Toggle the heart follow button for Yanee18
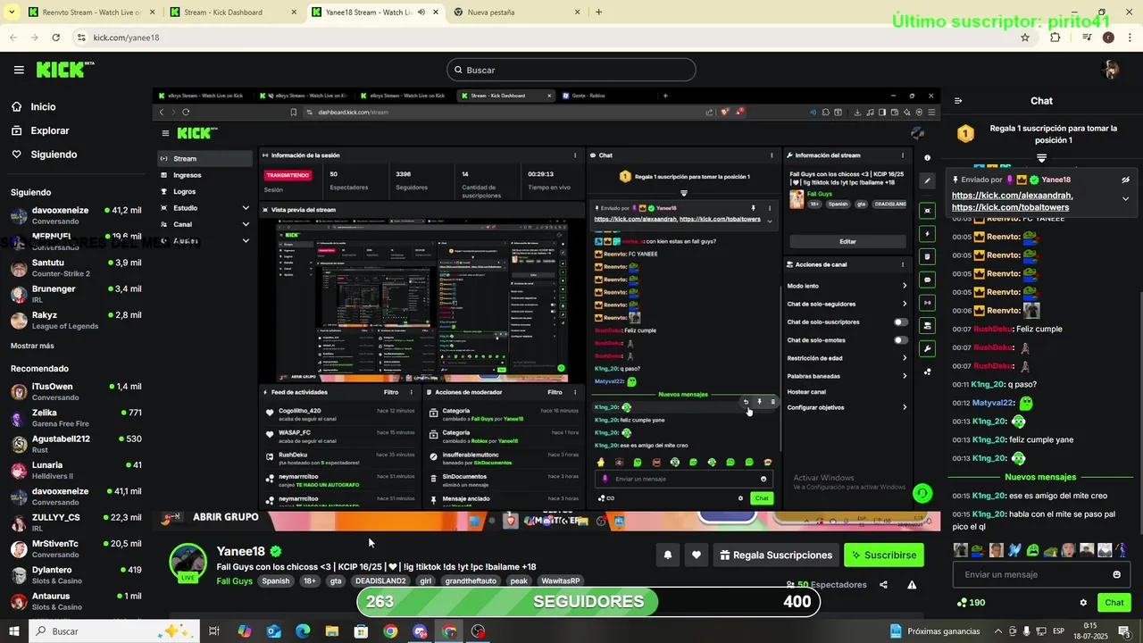This screenshot has height=643, width=1143. click(697, 555)
